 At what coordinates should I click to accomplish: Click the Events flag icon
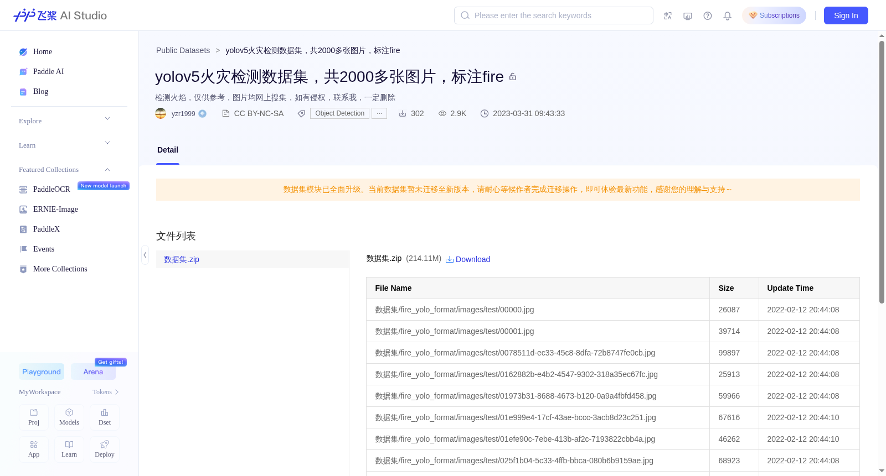pos(23,249)
